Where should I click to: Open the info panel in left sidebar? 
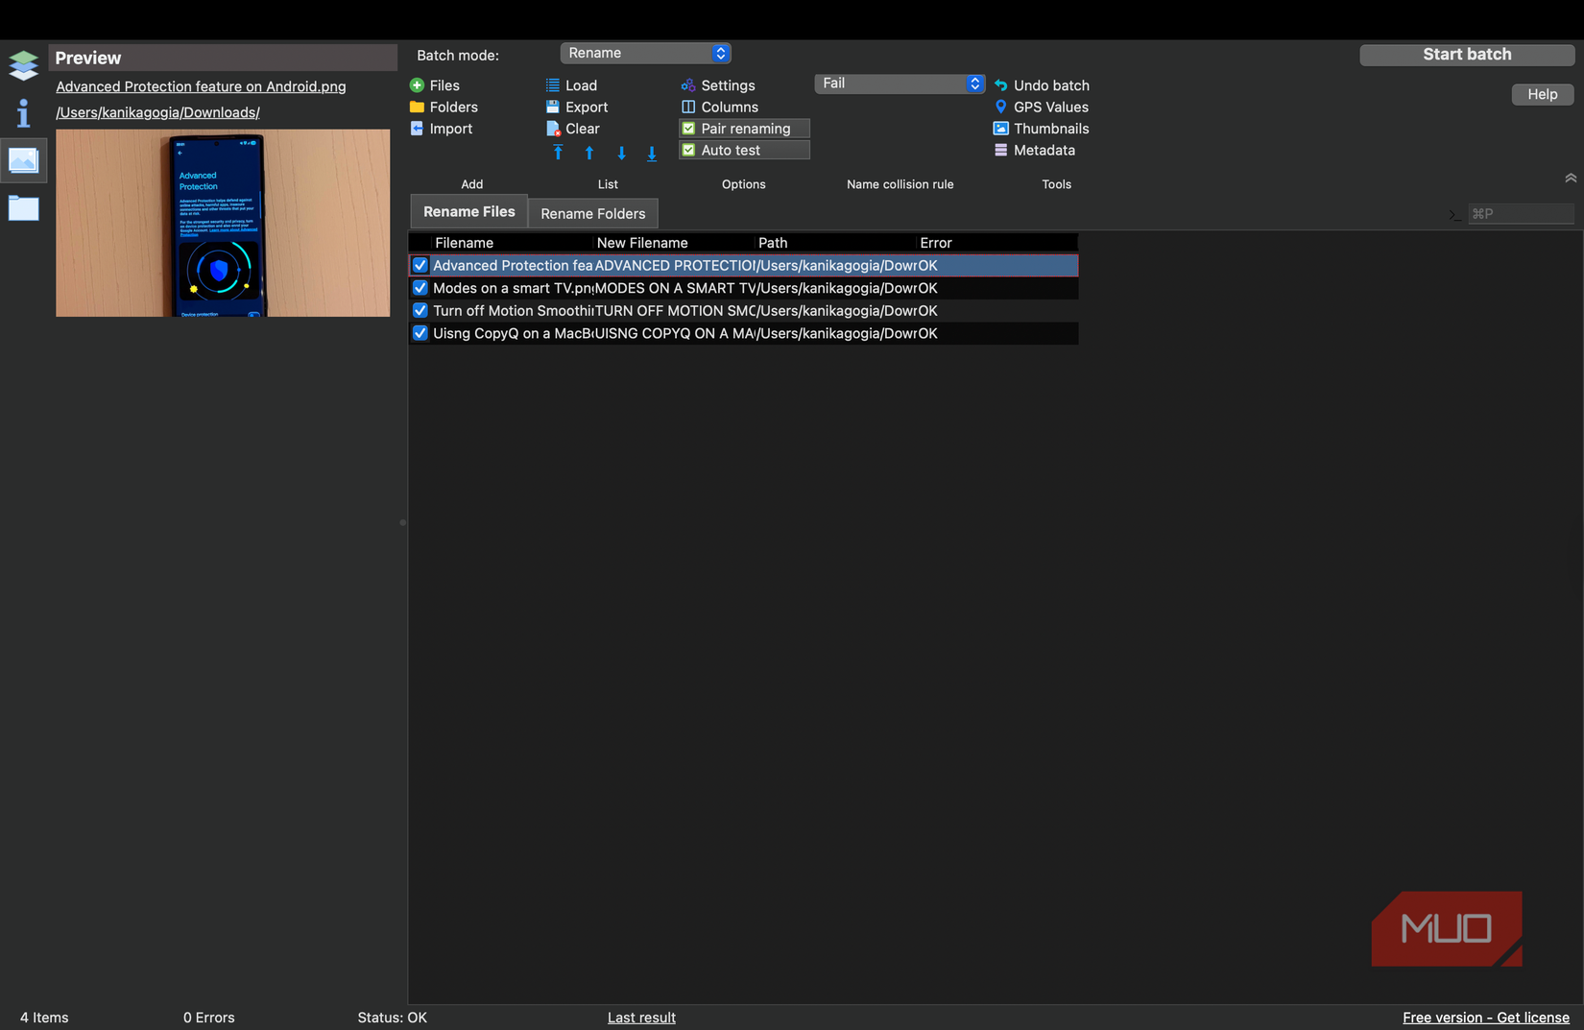tap(23, 113)
